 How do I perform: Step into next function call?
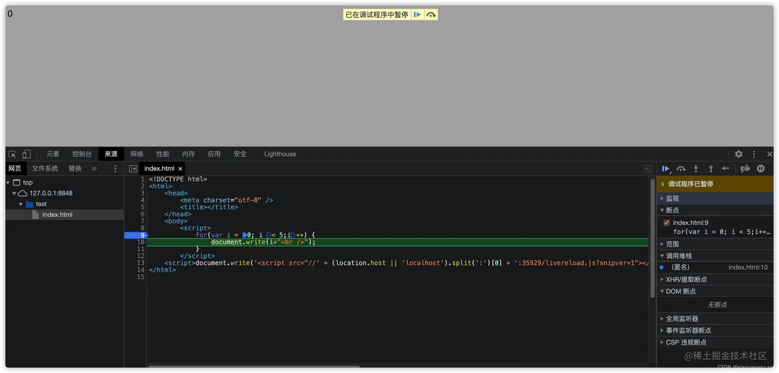[x=696, y=169]
